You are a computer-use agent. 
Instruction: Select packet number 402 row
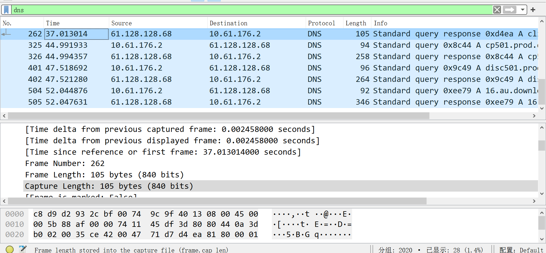point(269,79)
